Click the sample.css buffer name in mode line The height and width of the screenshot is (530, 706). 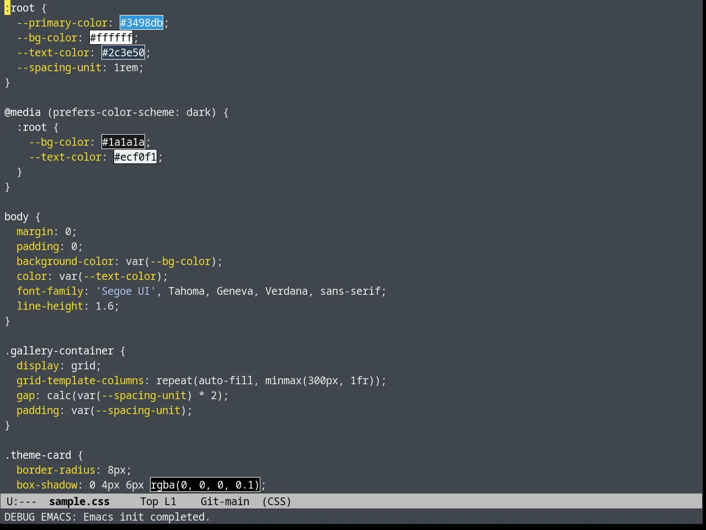[x=79, y=501]
